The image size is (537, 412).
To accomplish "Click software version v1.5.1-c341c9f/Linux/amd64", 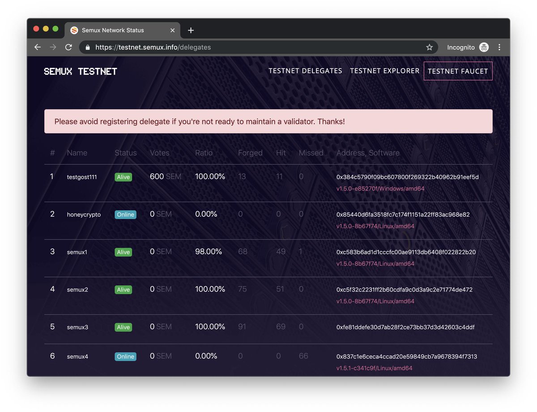I will click(374, 368).
